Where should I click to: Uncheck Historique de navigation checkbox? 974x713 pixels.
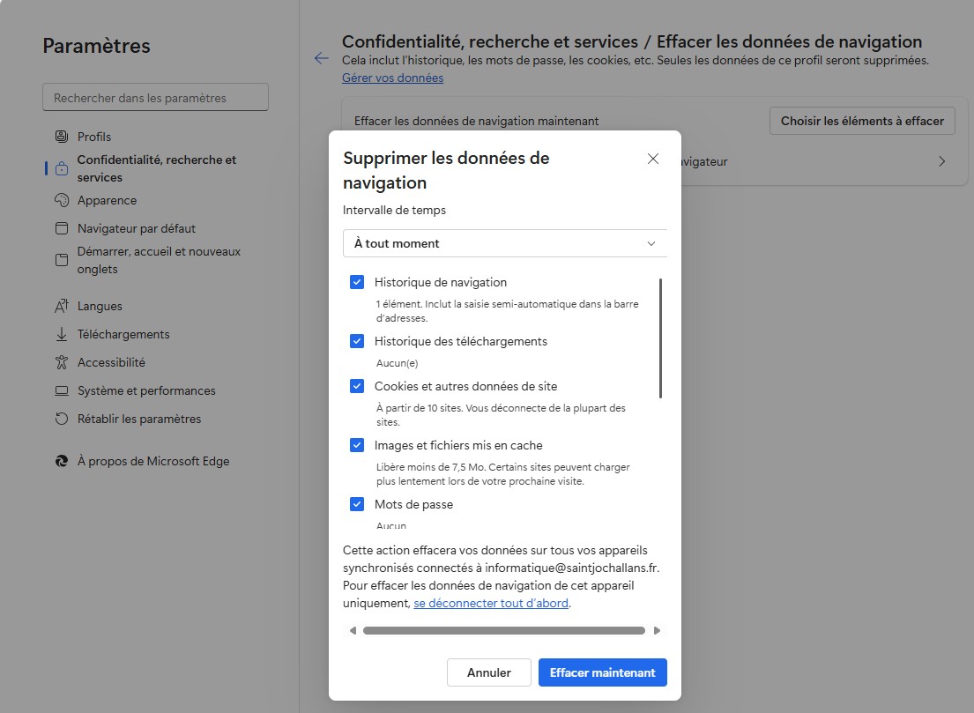[357, 282]
